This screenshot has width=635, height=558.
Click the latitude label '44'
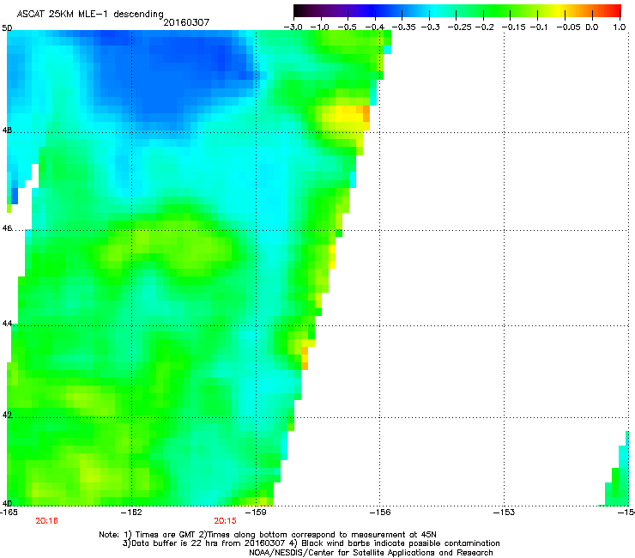click(7, 324)
